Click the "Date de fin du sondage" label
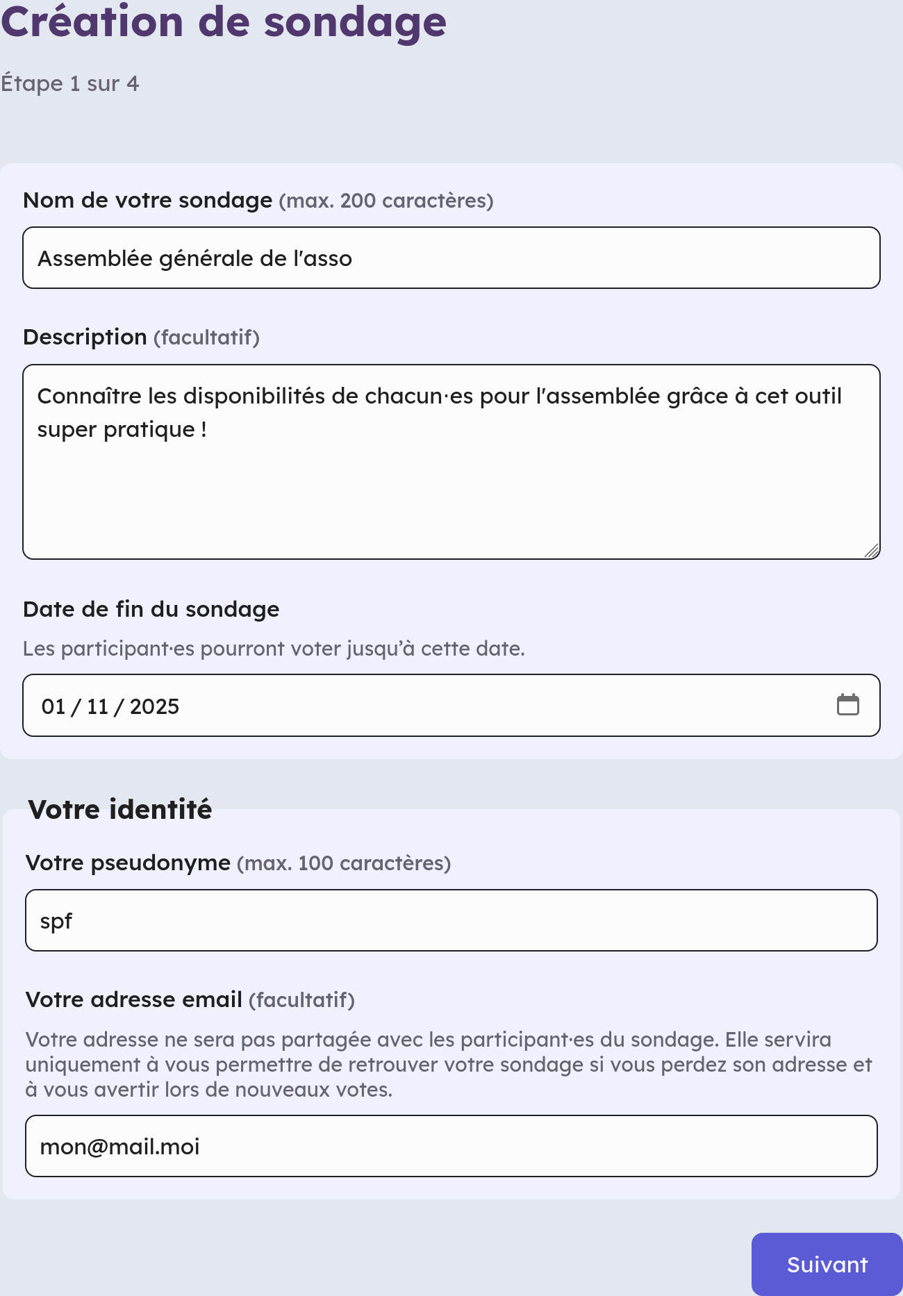903x1296 pixels. coord(151,609)
